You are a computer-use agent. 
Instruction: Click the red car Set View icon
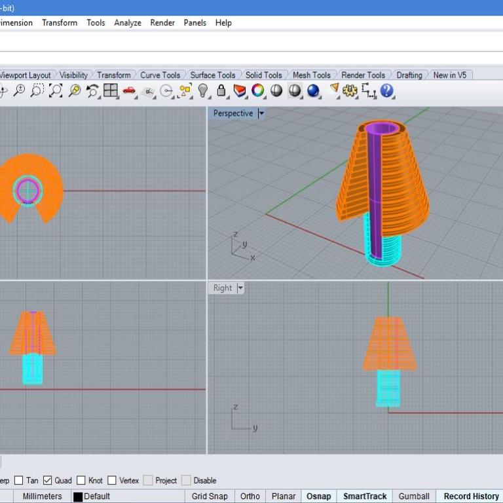pyautogui.click(x=129, y=91)
